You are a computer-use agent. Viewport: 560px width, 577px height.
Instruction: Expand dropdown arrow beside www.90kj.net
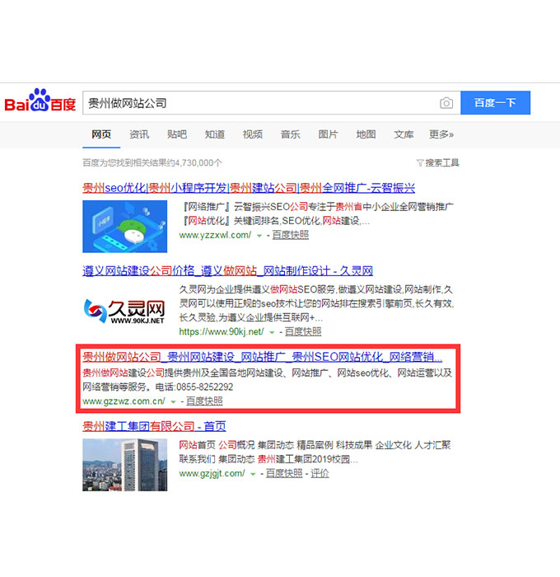pos(272,332)
